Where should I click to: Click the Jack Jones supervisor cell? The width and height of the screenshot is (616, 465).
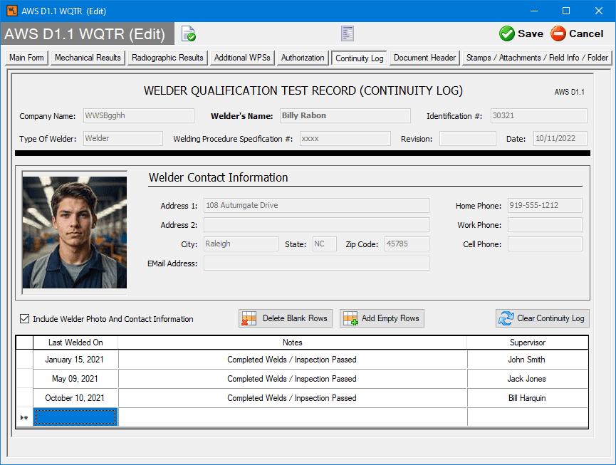tap(528, 379)
